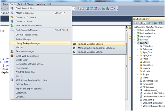The width and height of the screenshot is (165, 111).
Task: Click Check Accessibility icon in Tools menu
Action: click(x=12, y=8)
